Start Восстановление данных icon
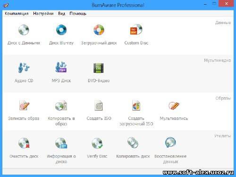This screenshot has height=177, width=236. click(x=170, y=143)
